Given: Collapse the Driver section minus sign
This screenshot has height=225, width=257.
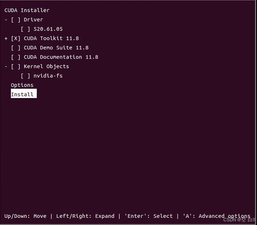Looking at the screenshot, I should (6, 20).
